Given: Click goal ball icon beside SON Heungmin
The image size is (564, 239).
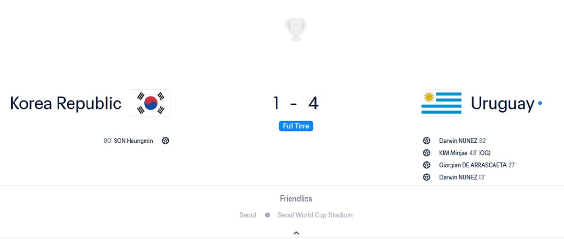Looking at the screenshot, I should [x=165, y=140].
